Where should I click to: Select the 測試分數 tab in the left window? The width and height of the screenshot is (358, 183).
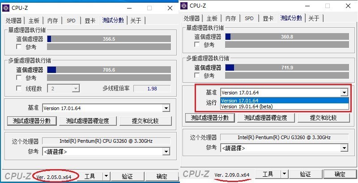click(x=113, y=20)
